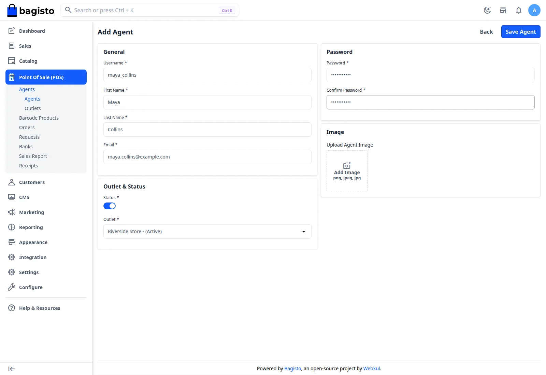The height and width of the screenshot is (375, 546).
Task: Click the Bagisto logo
Action: pos(31,10)
